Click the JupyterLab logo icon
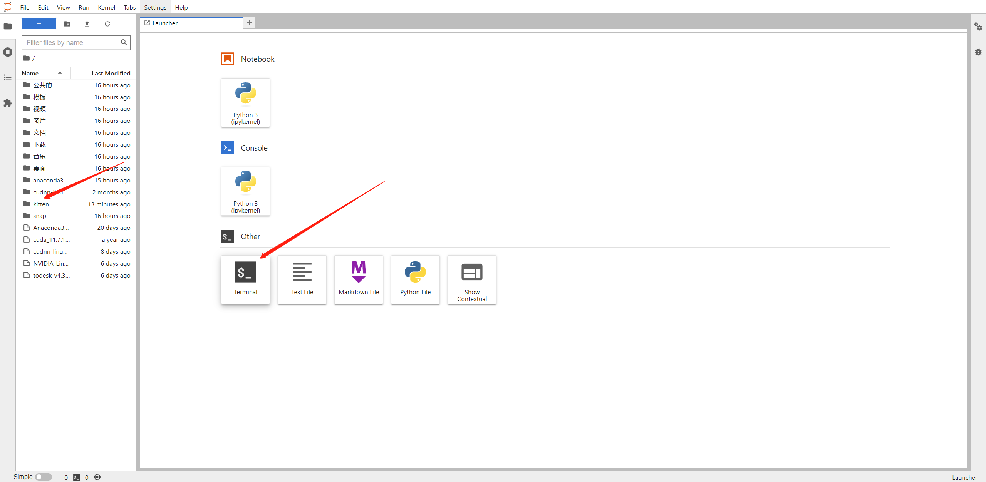The height and width of the screenshot is (482, 986). pyautogui.click(x=8, y=7)
